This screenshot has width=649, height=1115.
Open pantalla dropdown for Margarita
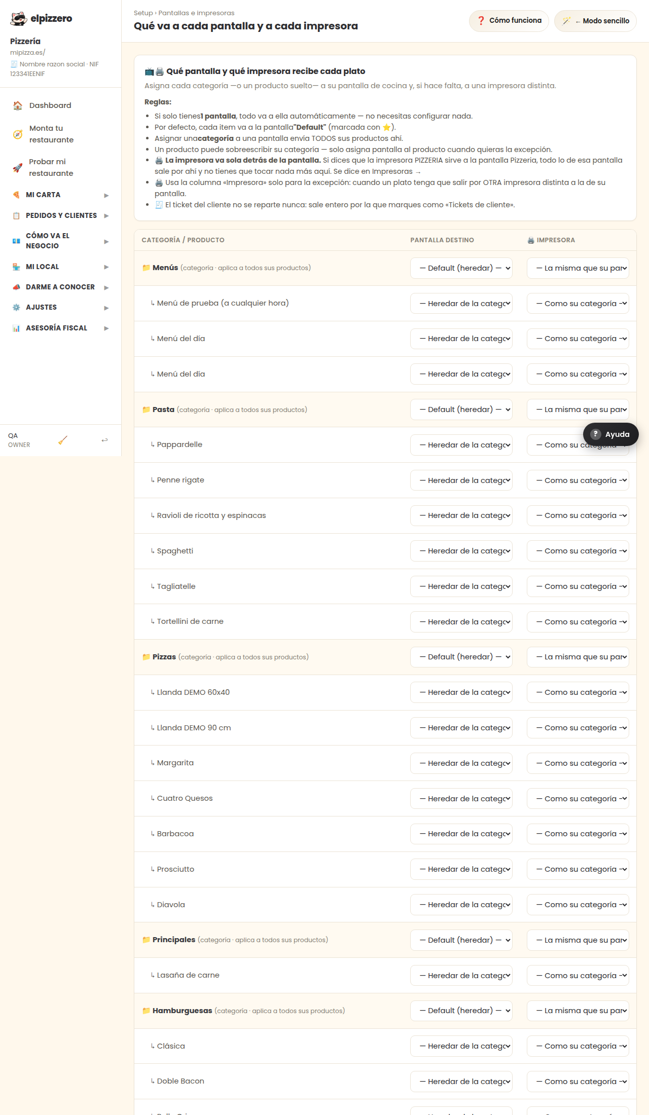(461, 763)
